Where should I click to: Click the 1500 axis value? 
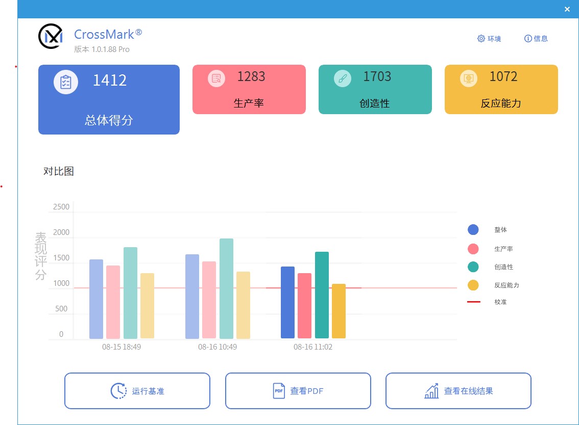pos(61,258)
